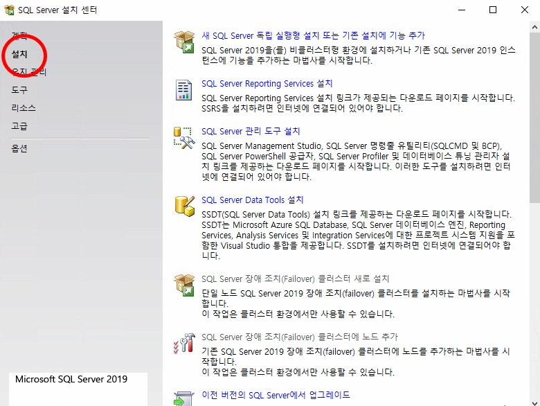540x406 pixels.
Task: Click the SQL Server 설치 센터 title bar icon
Action: 9,10
